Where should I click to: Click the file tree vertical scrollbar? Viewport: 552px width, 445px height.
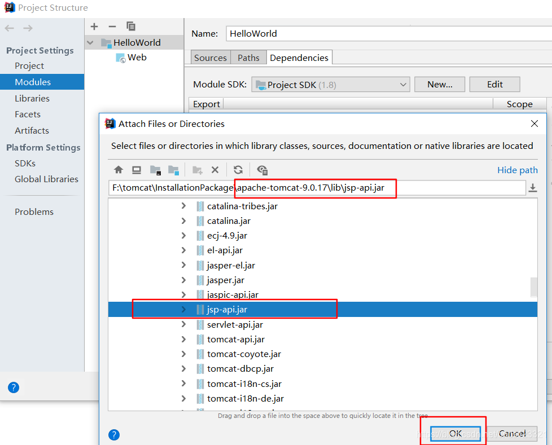pyautogui.click(x=534, y=287)
